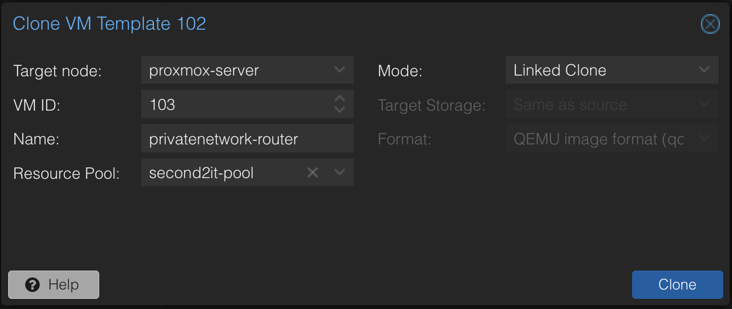732x309 pixels.
Task: Click the Clone VM Template 102 title
Action: click(x=109, y=24)
